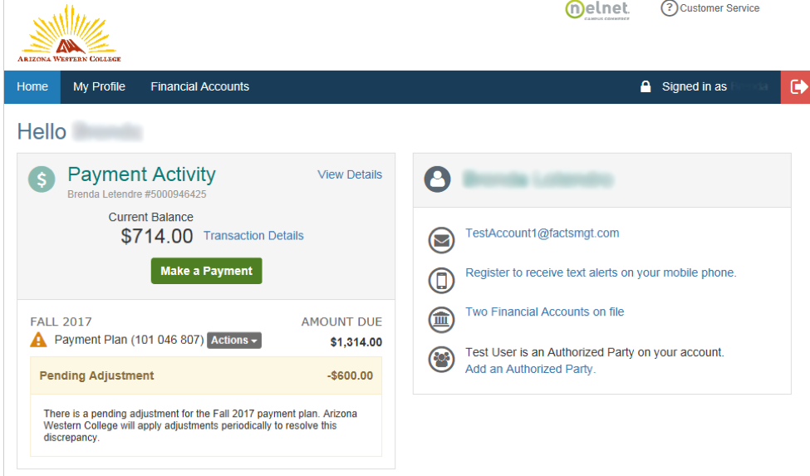
Task: Click the green Make a Payment button
Action: (207, 271)
